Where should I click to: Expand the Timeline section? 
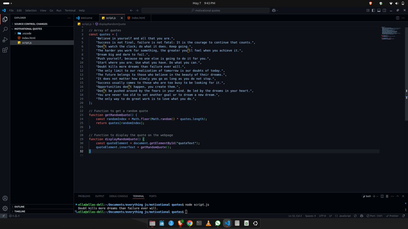42,211
